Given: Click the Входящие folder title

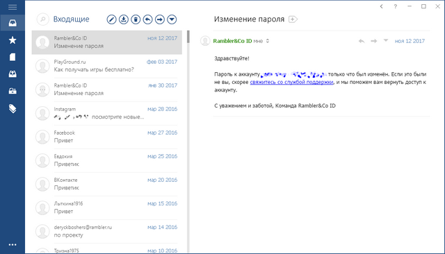Looking at the screenshot, I should [71, 19].
